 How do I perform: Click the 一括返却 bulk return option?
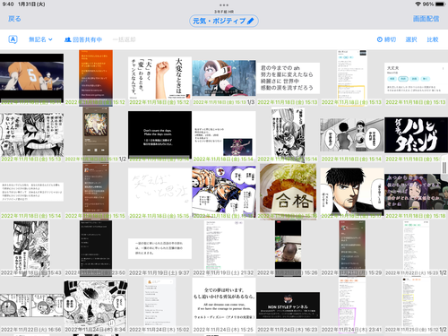point(124,39)
